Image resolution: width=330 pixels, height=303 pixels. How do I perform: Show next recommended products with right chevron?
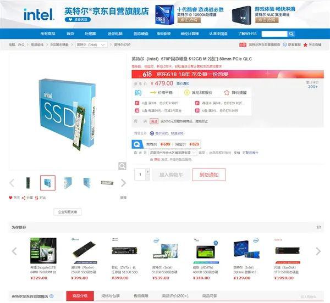pos(318,251)
